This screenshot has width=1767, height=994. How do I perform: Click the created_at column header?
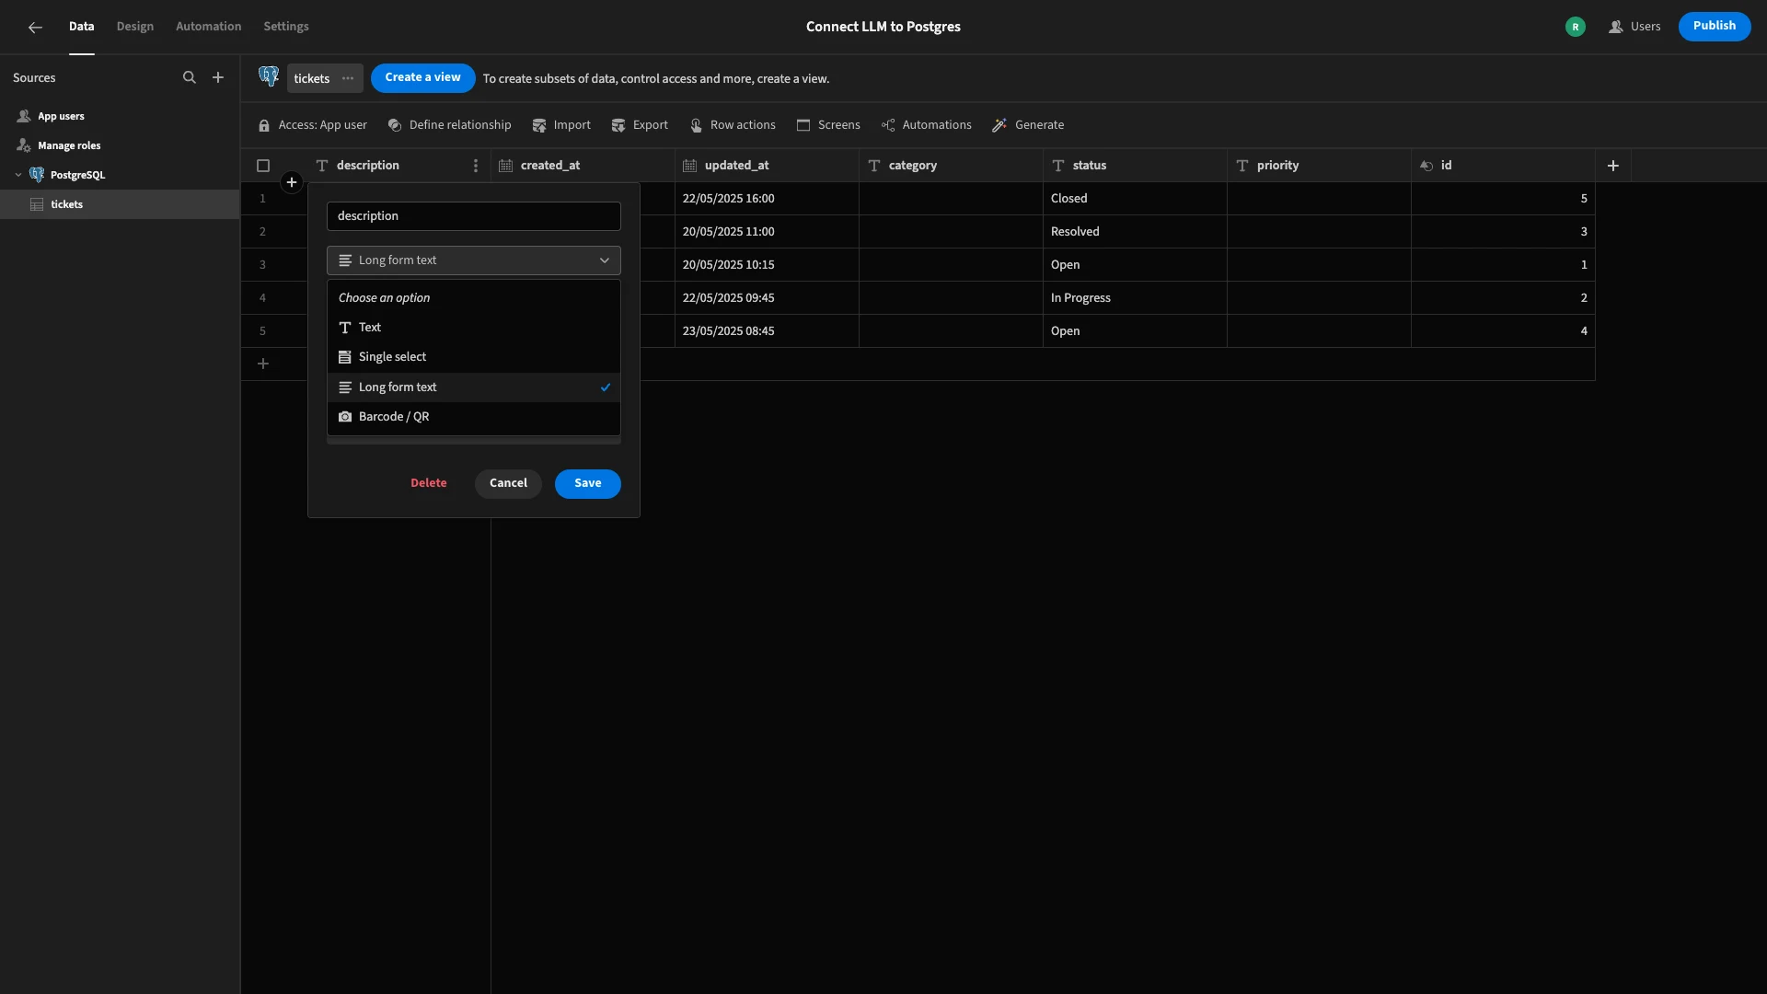pyautogui.click(x=583, y=166)
